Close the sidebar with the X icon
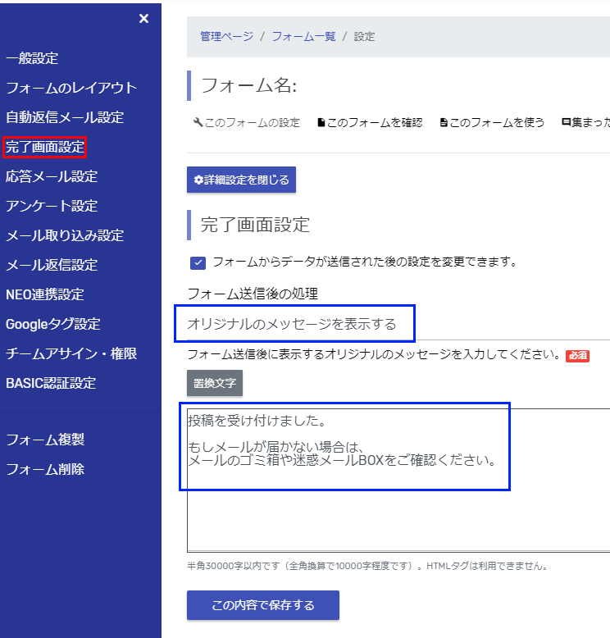Viewport: 610px width, 638px height. point(143,19)
